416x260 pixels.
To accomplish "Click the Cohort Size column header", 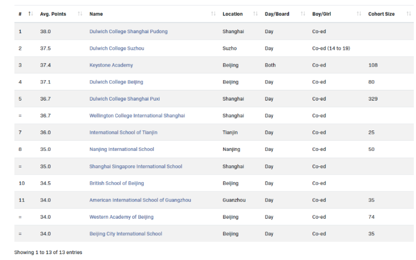I will click(x=381, y=14).
